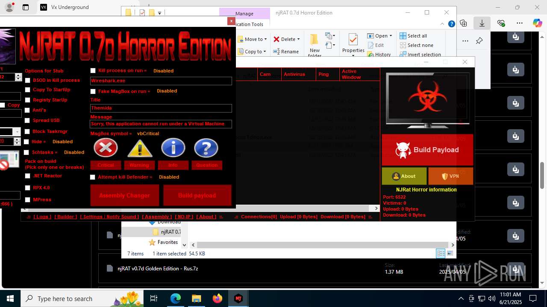Click the orange VPN button
Screen dimensions: 547x307
(450, 176)
